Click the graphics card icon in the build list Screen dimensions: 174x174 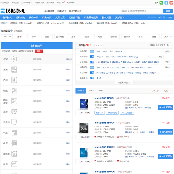14,112
